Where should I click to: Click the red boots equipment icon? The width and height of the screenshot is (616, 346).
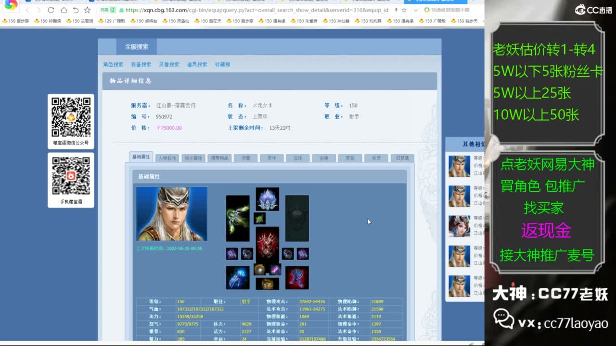coord(297,278)
